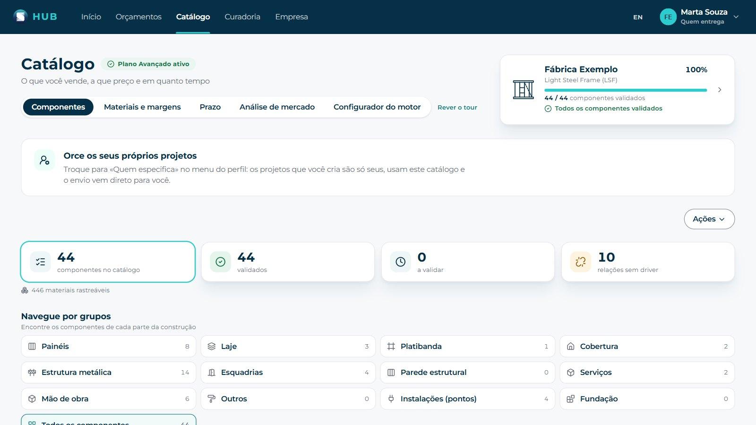Click the Outros paint roller icon
Image resolution: width=756 pixels, height=425 pixels.
(x=212, y=399)
